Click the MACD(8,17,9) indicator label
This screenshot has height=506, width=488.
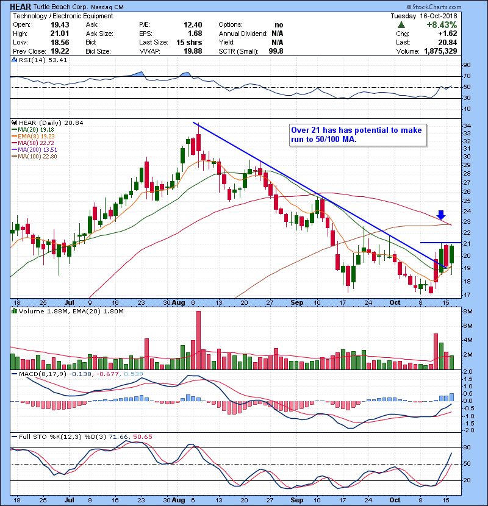43,374
